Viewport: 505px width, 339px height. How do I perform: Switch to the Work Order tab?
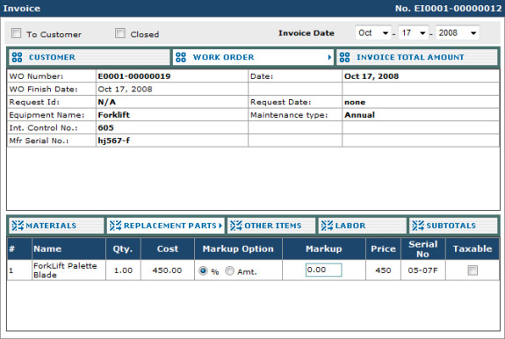pyautogui.click(x=253, y=57)
